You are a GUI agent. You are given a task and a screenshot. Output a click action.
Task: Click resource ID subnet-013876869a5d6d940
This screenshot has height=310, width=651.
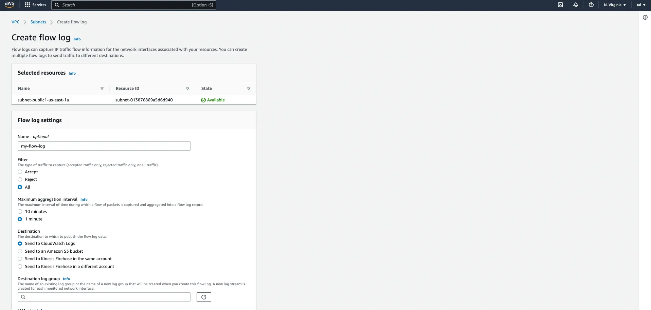point(144,100)
